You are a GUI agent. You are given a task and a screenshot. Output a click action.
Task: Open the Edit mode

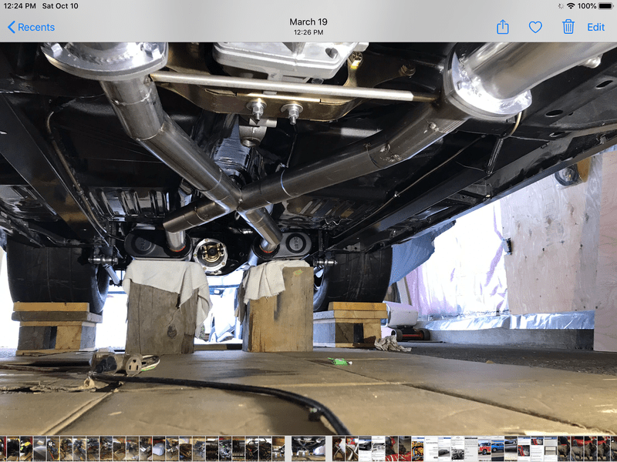pos(596,27)
